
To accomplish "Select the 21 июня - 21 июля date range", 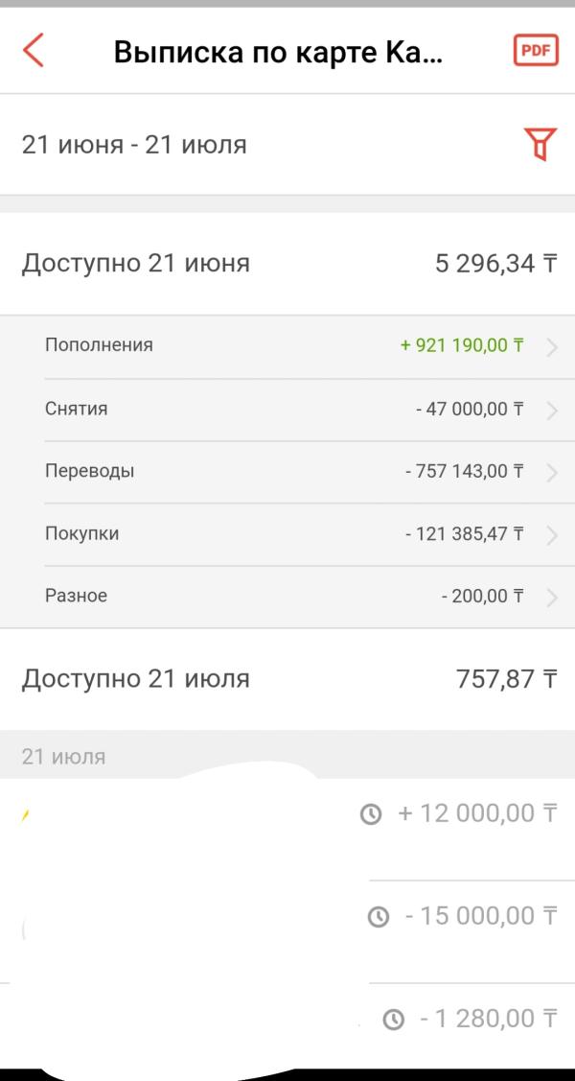I will point(134,145).
